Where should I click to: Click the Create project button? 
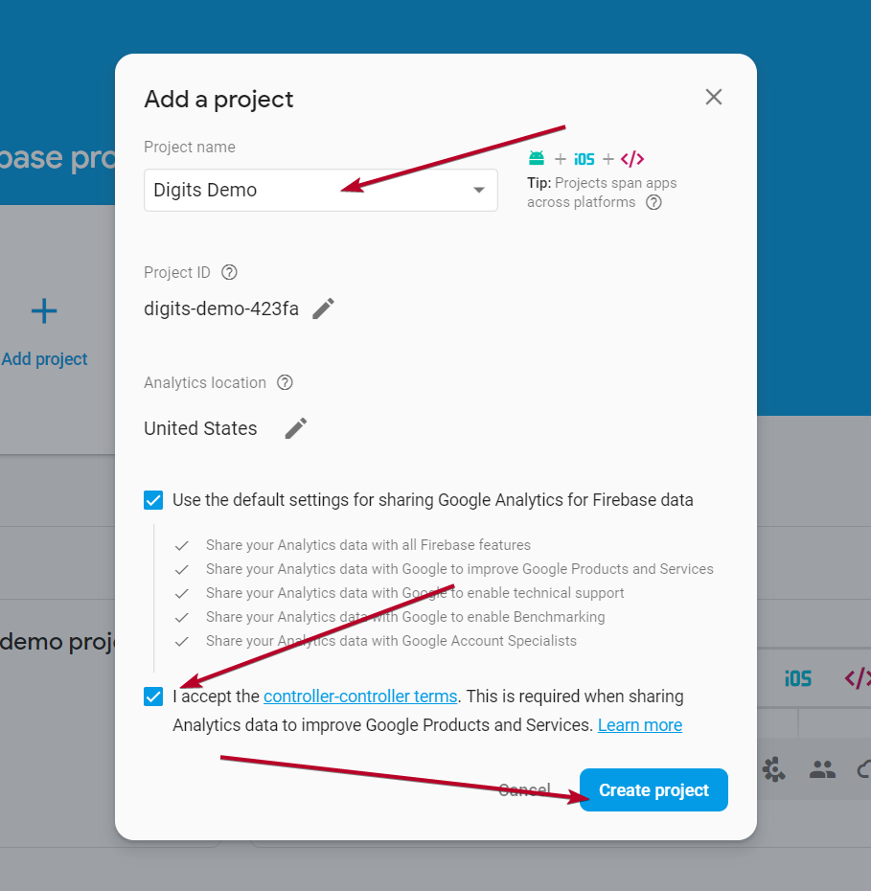pyautogui.click(x=653, y=790)
